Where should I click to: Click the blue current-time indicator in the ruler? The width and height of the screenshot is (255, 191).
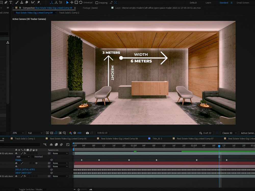(x=219, y=146)
